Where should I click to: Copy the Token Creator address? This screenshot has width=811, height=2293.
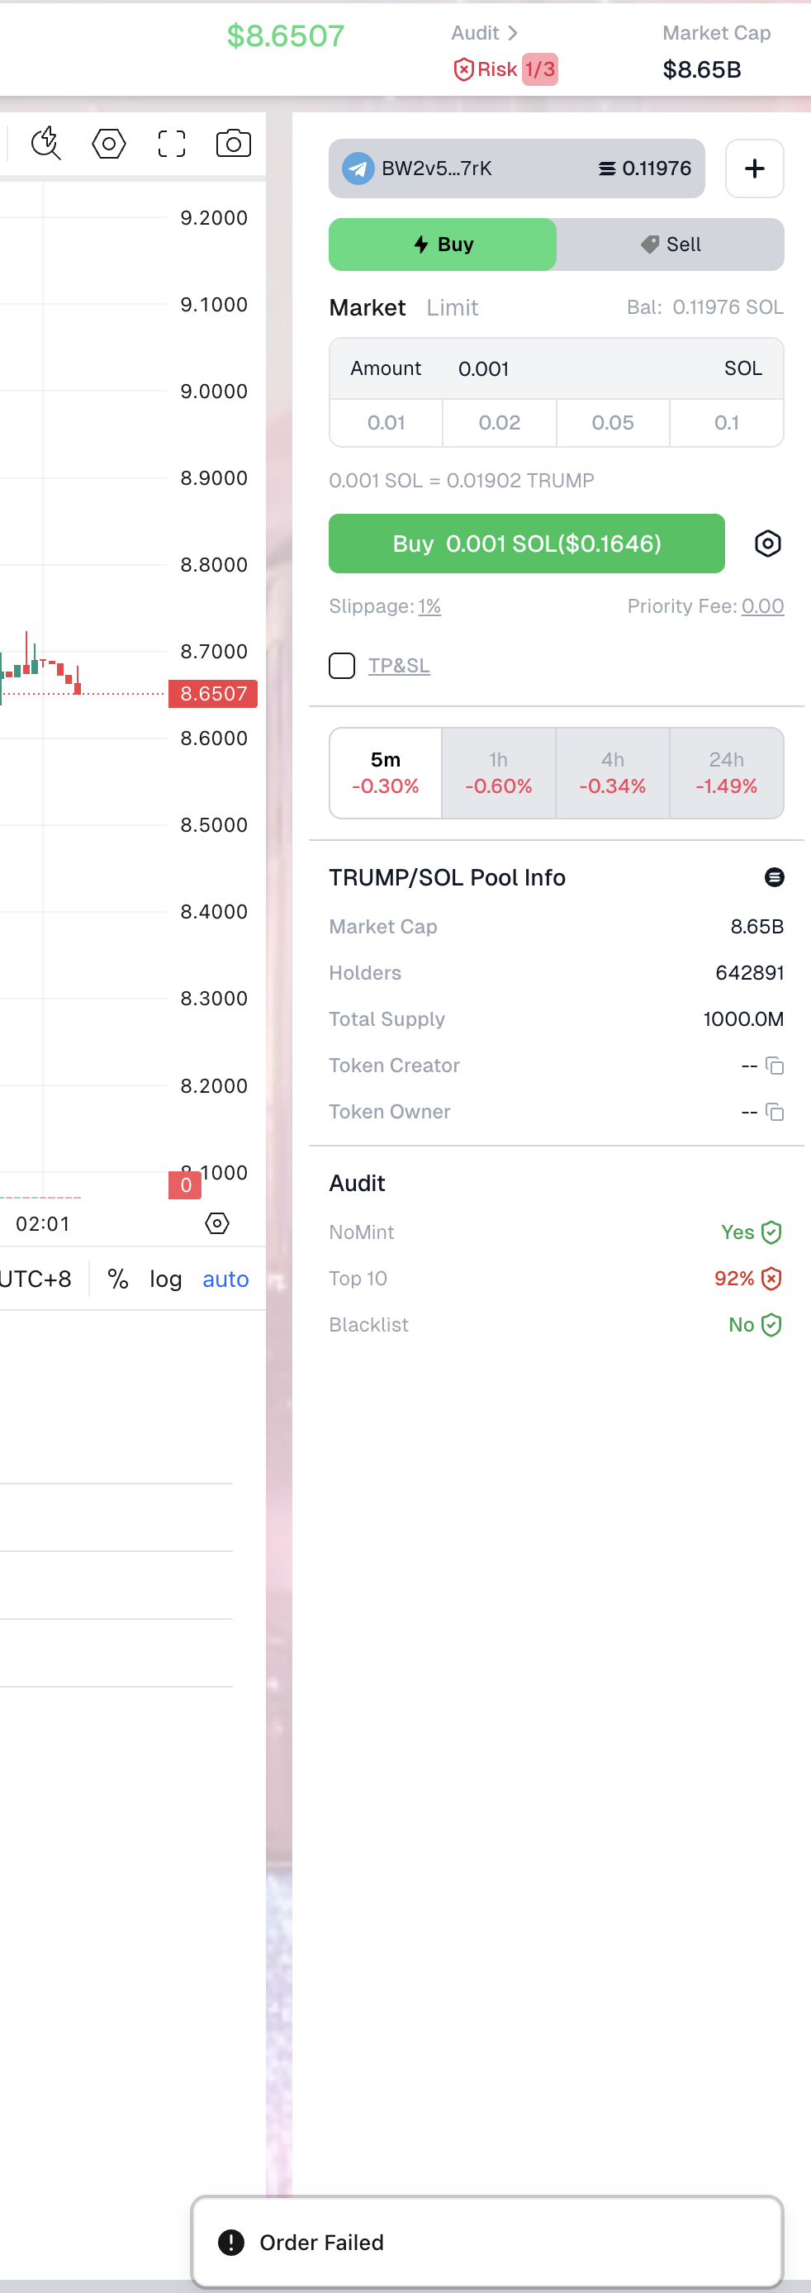tap(775, 1066)
